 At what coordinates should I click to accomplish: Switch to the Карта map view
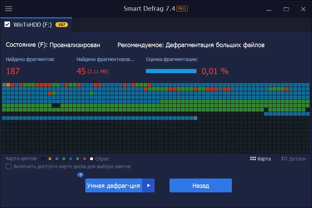coord(260,159)
